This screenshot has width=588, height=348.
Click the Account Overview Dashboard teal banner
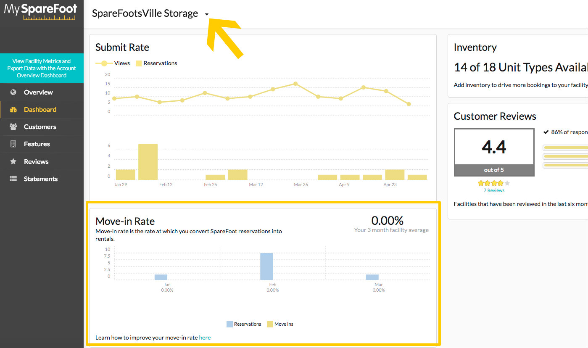(x=42, y=68)
